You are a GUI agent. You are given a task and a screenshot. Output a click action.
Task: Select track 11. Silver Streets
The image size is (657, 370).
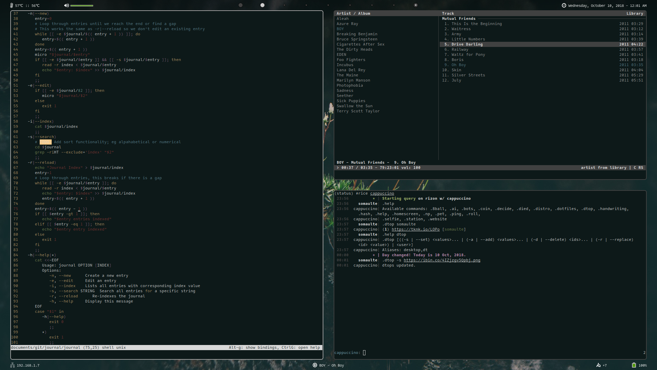point(543,75)
